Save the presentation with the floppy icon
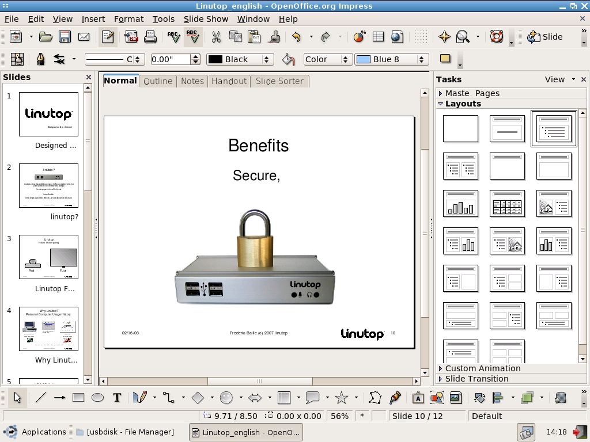 pyautogui.click(x=65, y=37)
